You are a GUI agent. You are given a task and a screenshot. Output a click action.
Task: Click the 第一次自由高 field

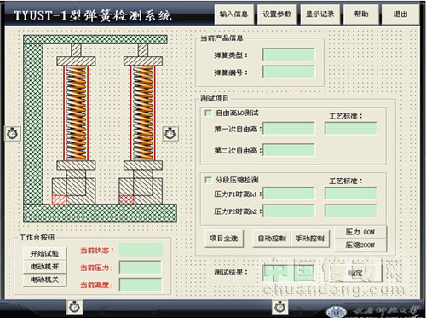289,129
